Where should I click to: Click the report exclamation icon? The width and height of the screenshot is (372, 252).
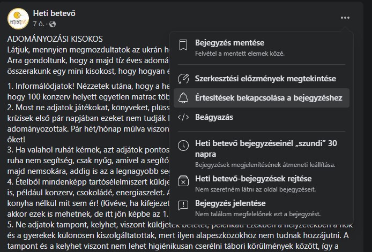click(x=183, y=205)
